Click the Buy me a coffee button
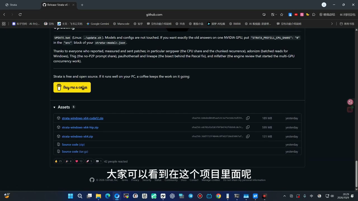 click(72, 87)
